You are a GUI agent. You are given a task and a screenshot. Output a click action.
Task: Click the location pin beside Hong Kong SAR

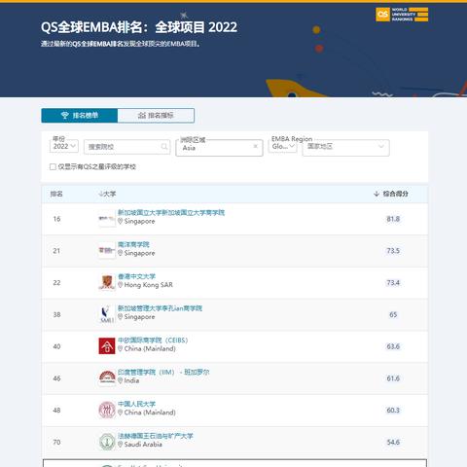click(x=121, y=285)
